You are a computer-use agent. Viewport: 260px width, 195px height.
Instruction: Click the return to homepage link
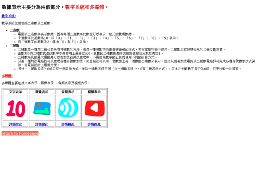pos(20,133)
